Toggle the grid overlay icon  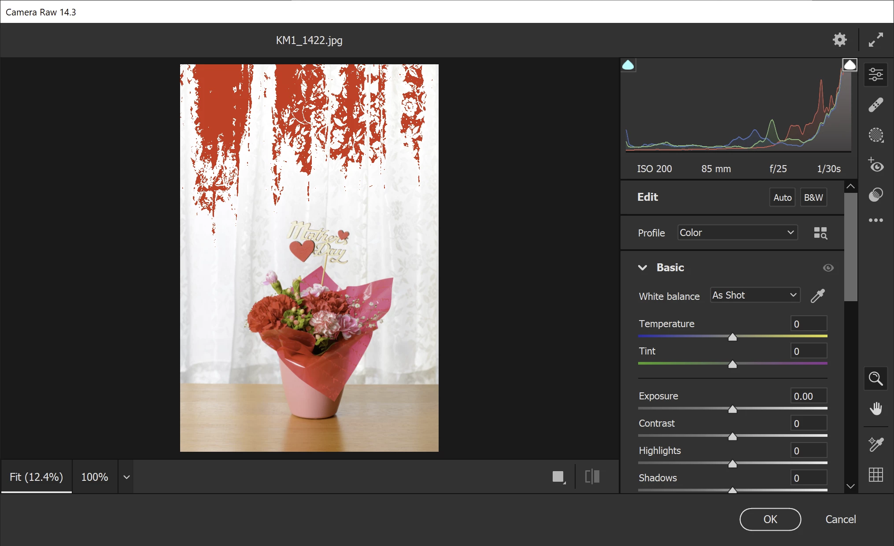pos(876,474)
